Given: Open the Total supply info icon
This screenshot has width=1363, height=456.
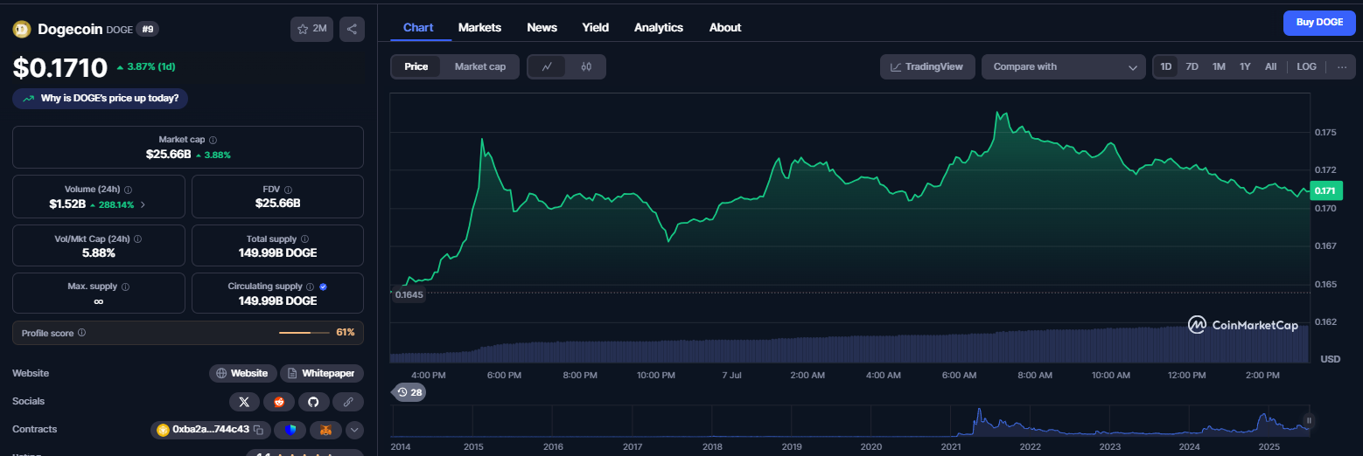Looking at the screenshot, I should (304, 238).
